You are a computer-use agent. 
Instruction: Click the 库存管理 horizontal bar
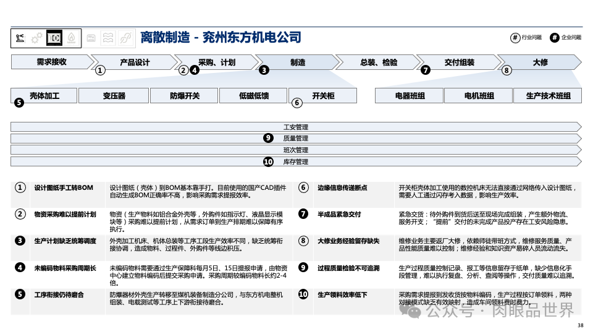296,161
